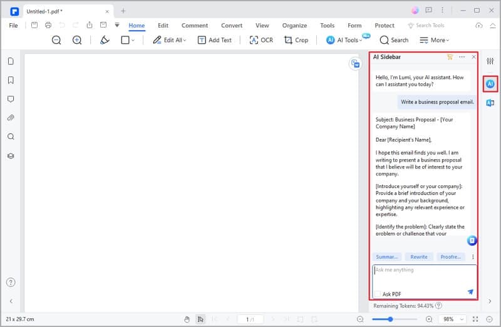The image size is (501, 327).
Task: Select the hand pan tool
Action: pos(187,319)
